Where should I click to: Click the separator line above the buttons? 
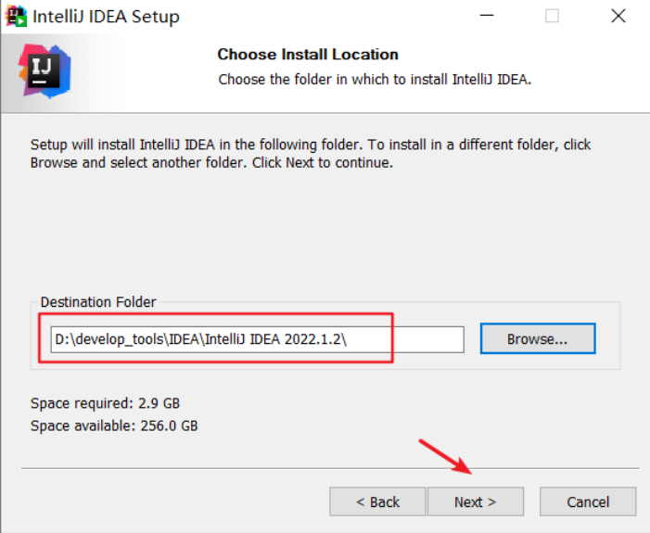[x=329, y=468]
